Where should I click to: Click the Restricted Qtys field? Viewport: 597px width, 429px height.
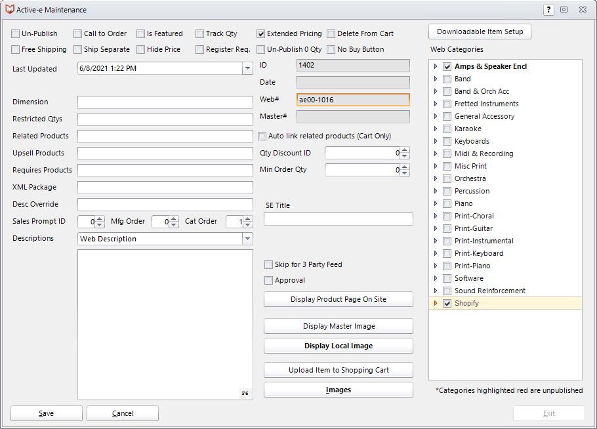coord(165,119)
